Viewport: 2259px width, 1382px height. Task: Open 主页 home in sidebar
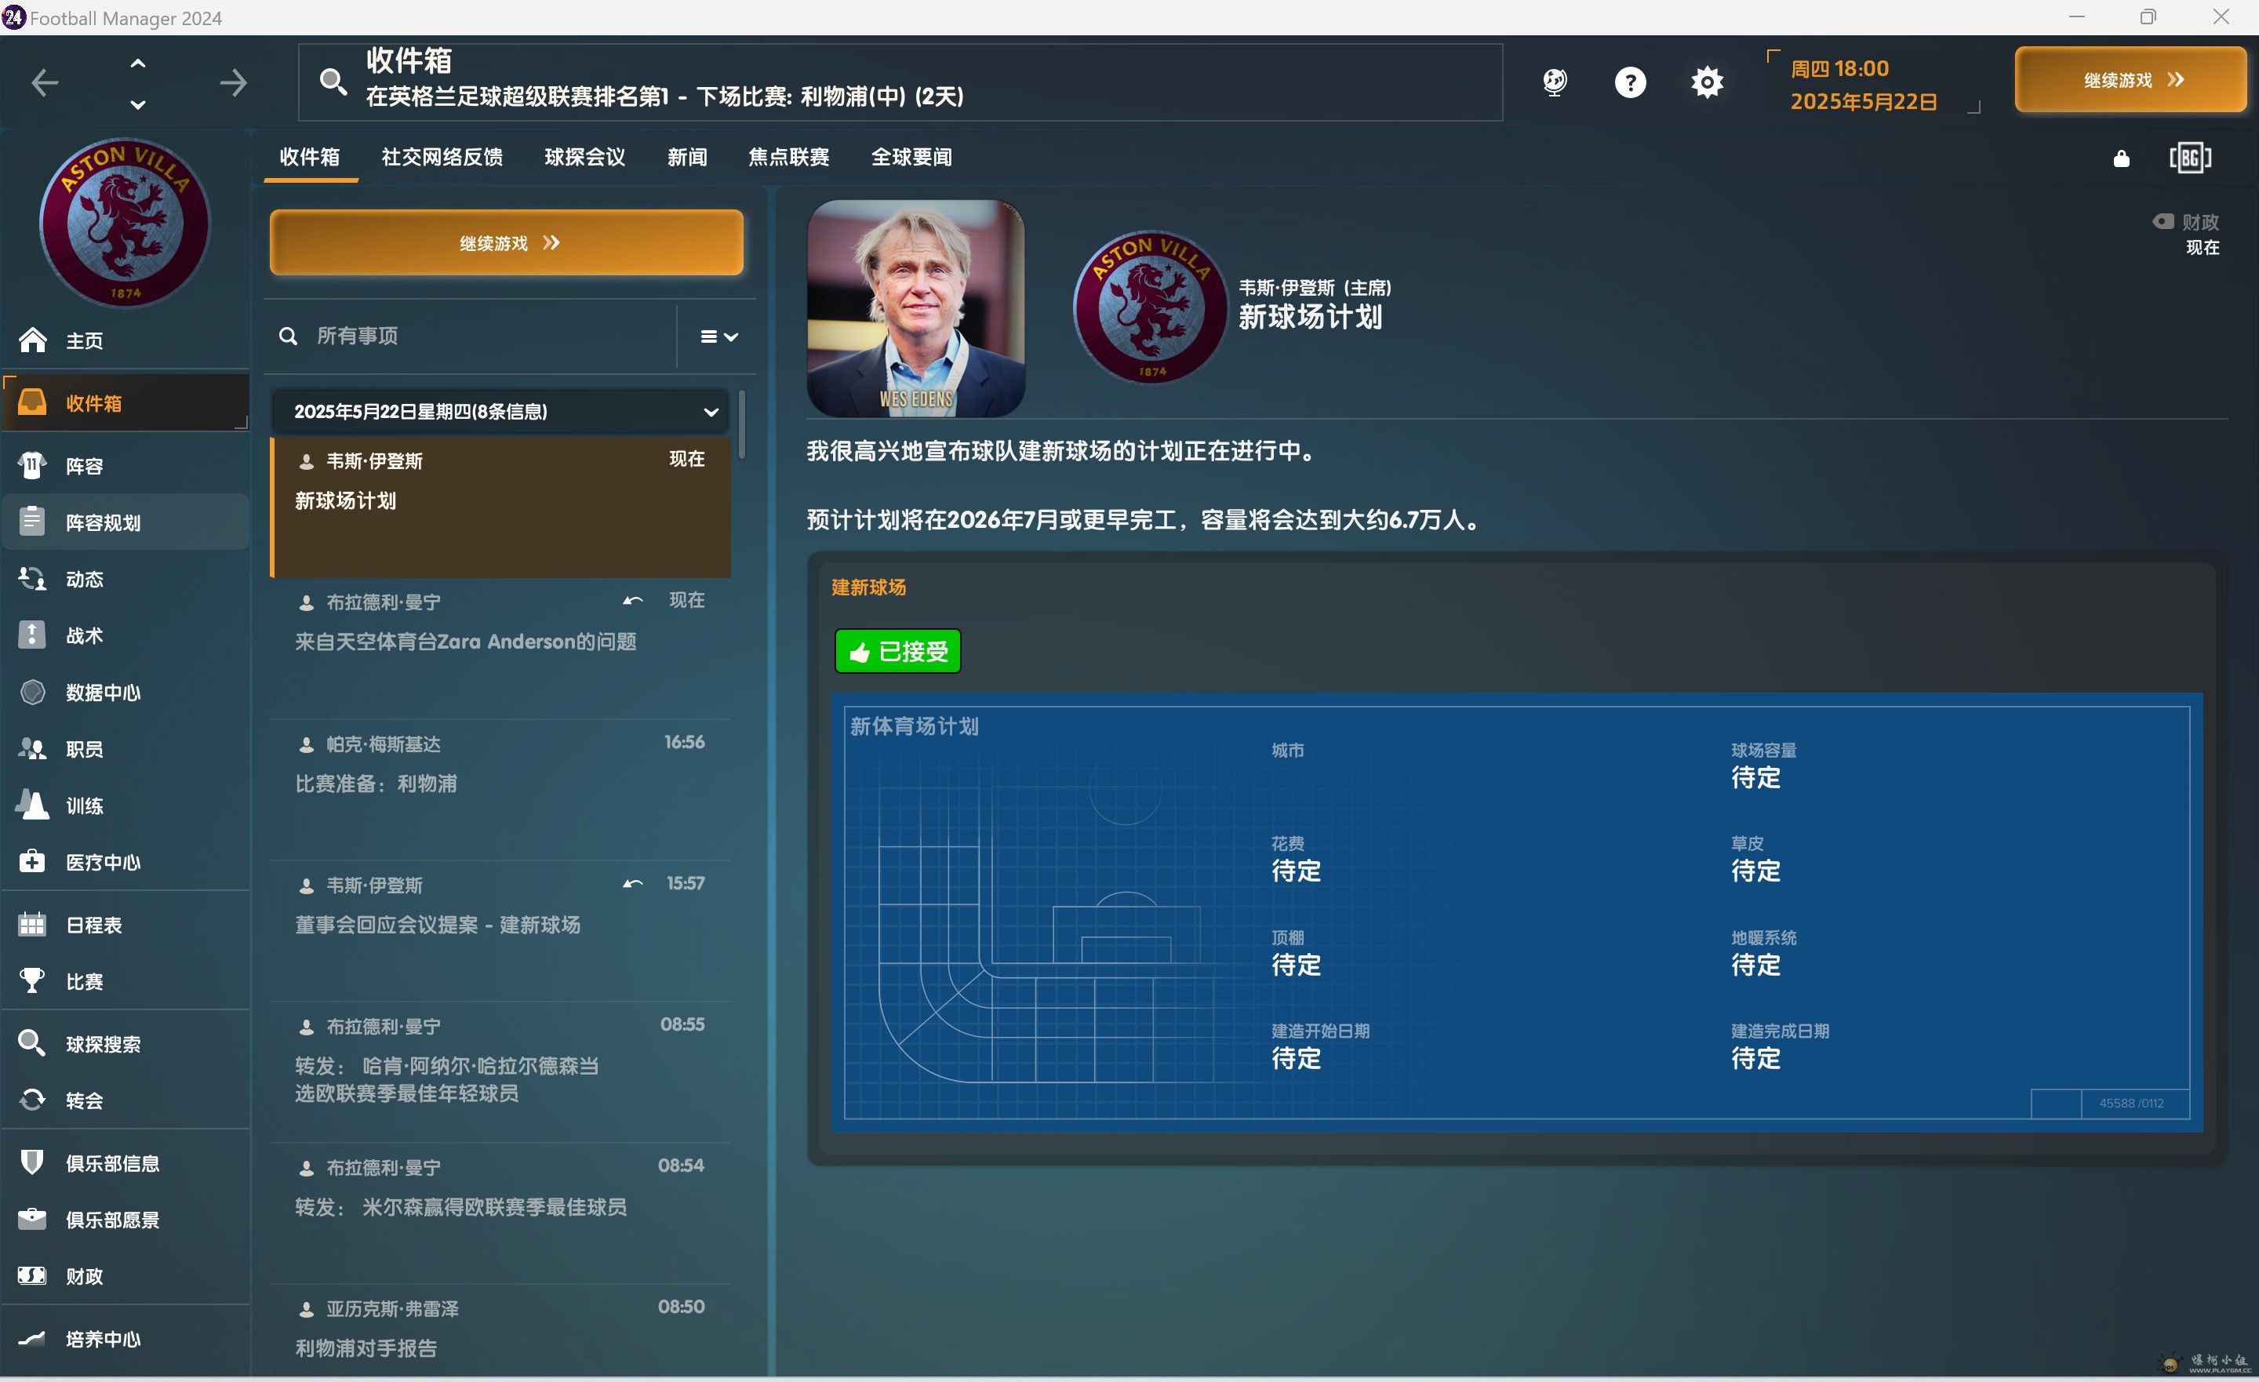pos(125,340)
